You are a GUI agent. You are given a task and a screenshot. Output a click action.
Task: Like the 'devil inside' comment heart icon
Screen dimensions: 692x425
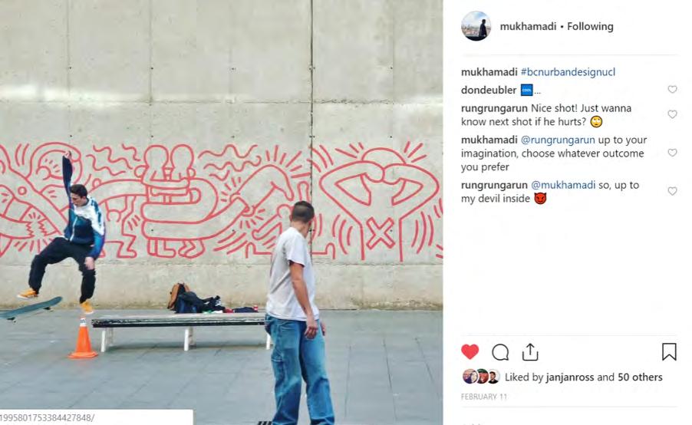coord(672,191)
